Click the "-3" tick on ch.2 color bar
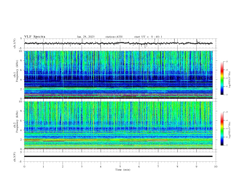The width and height of the screenshot is (243, 187). [226, 112]
